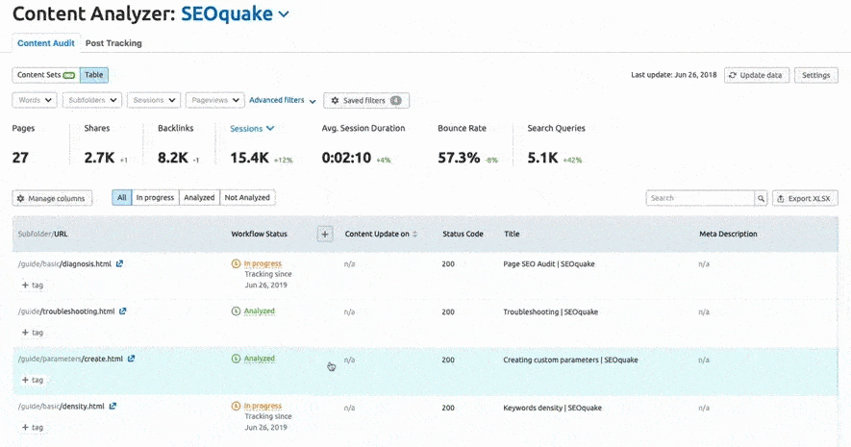851x447 pixels.
Task: Click the Status Code column header
Action: pos(463,235)
